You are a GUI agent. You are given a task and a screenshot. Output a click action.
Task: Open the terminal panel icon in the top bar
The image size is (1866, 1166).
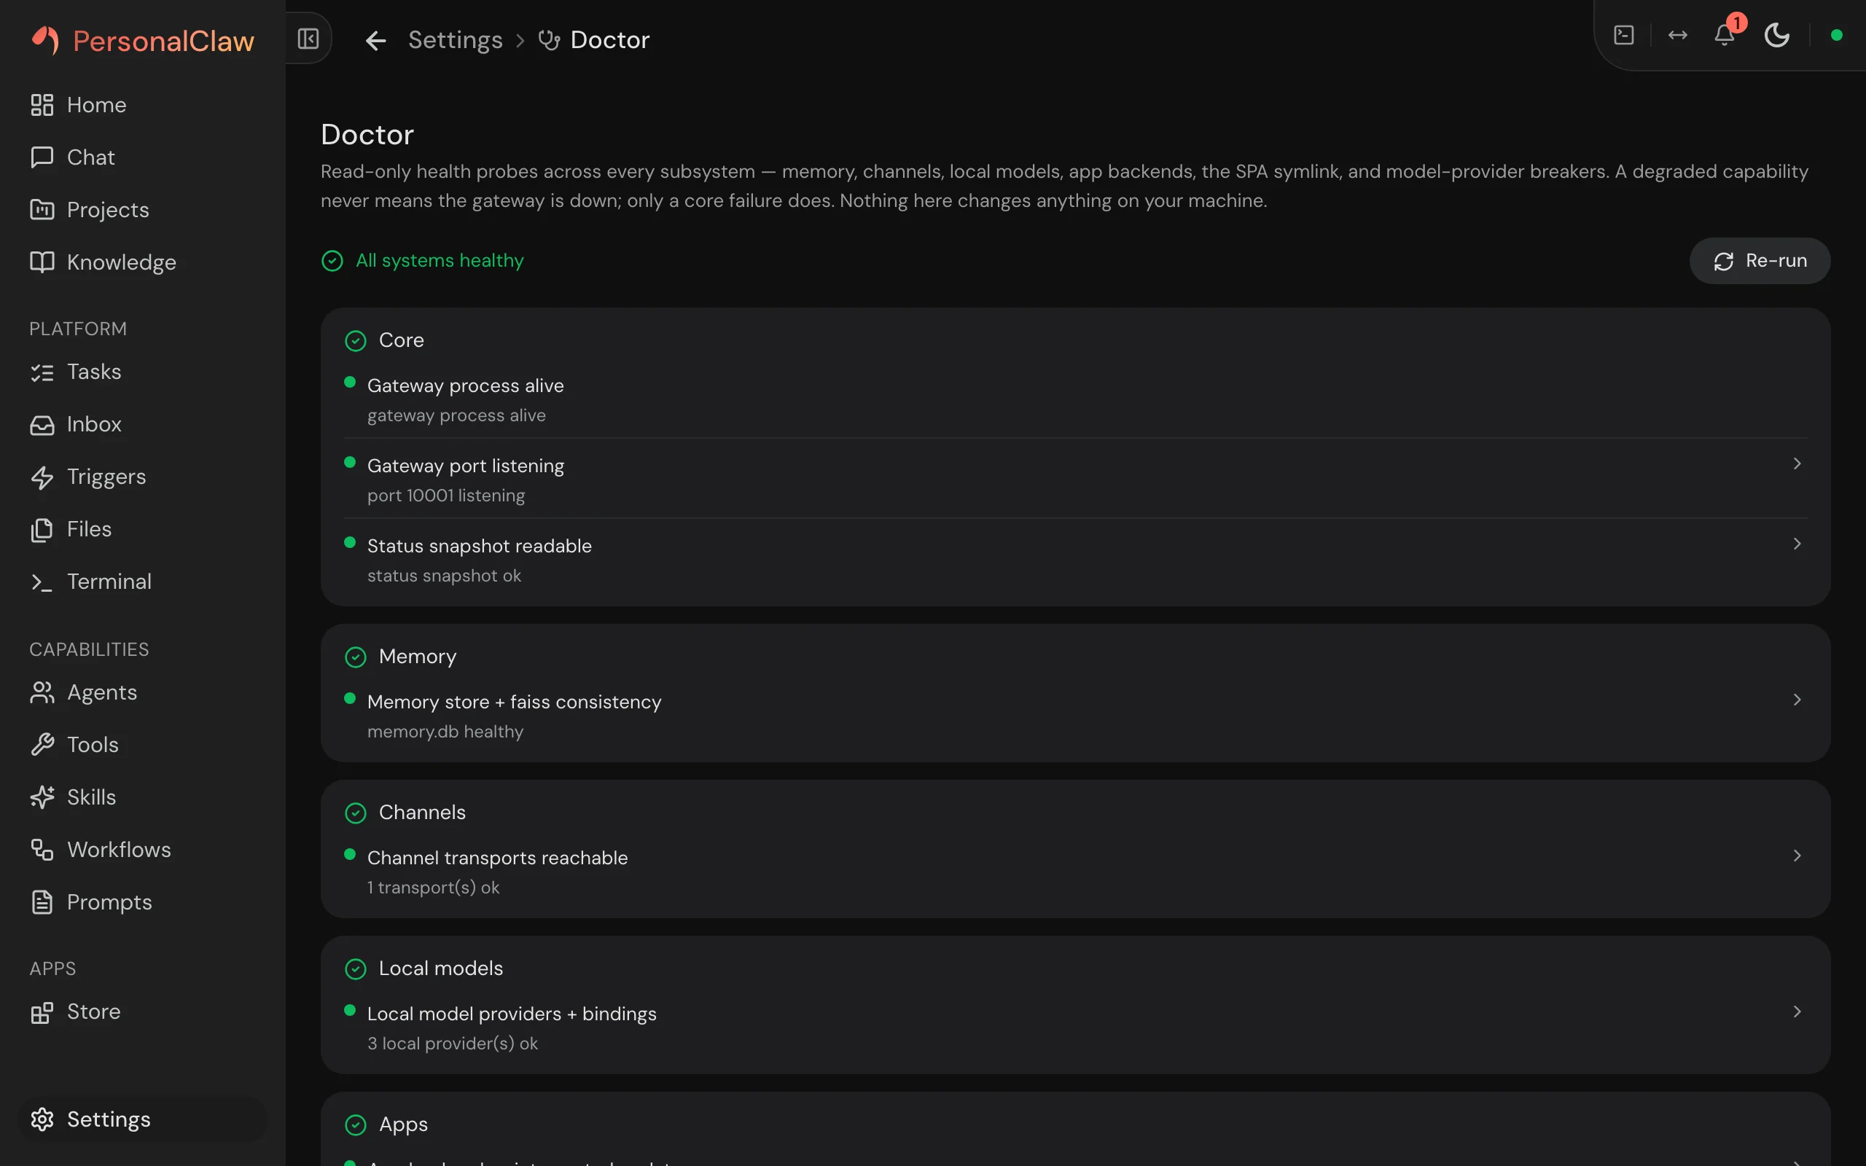1624,36
